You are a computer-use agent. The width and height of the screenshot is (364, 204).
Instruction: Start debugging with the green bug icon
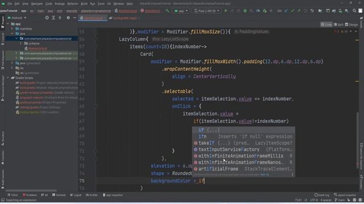(x=245, y=11)
